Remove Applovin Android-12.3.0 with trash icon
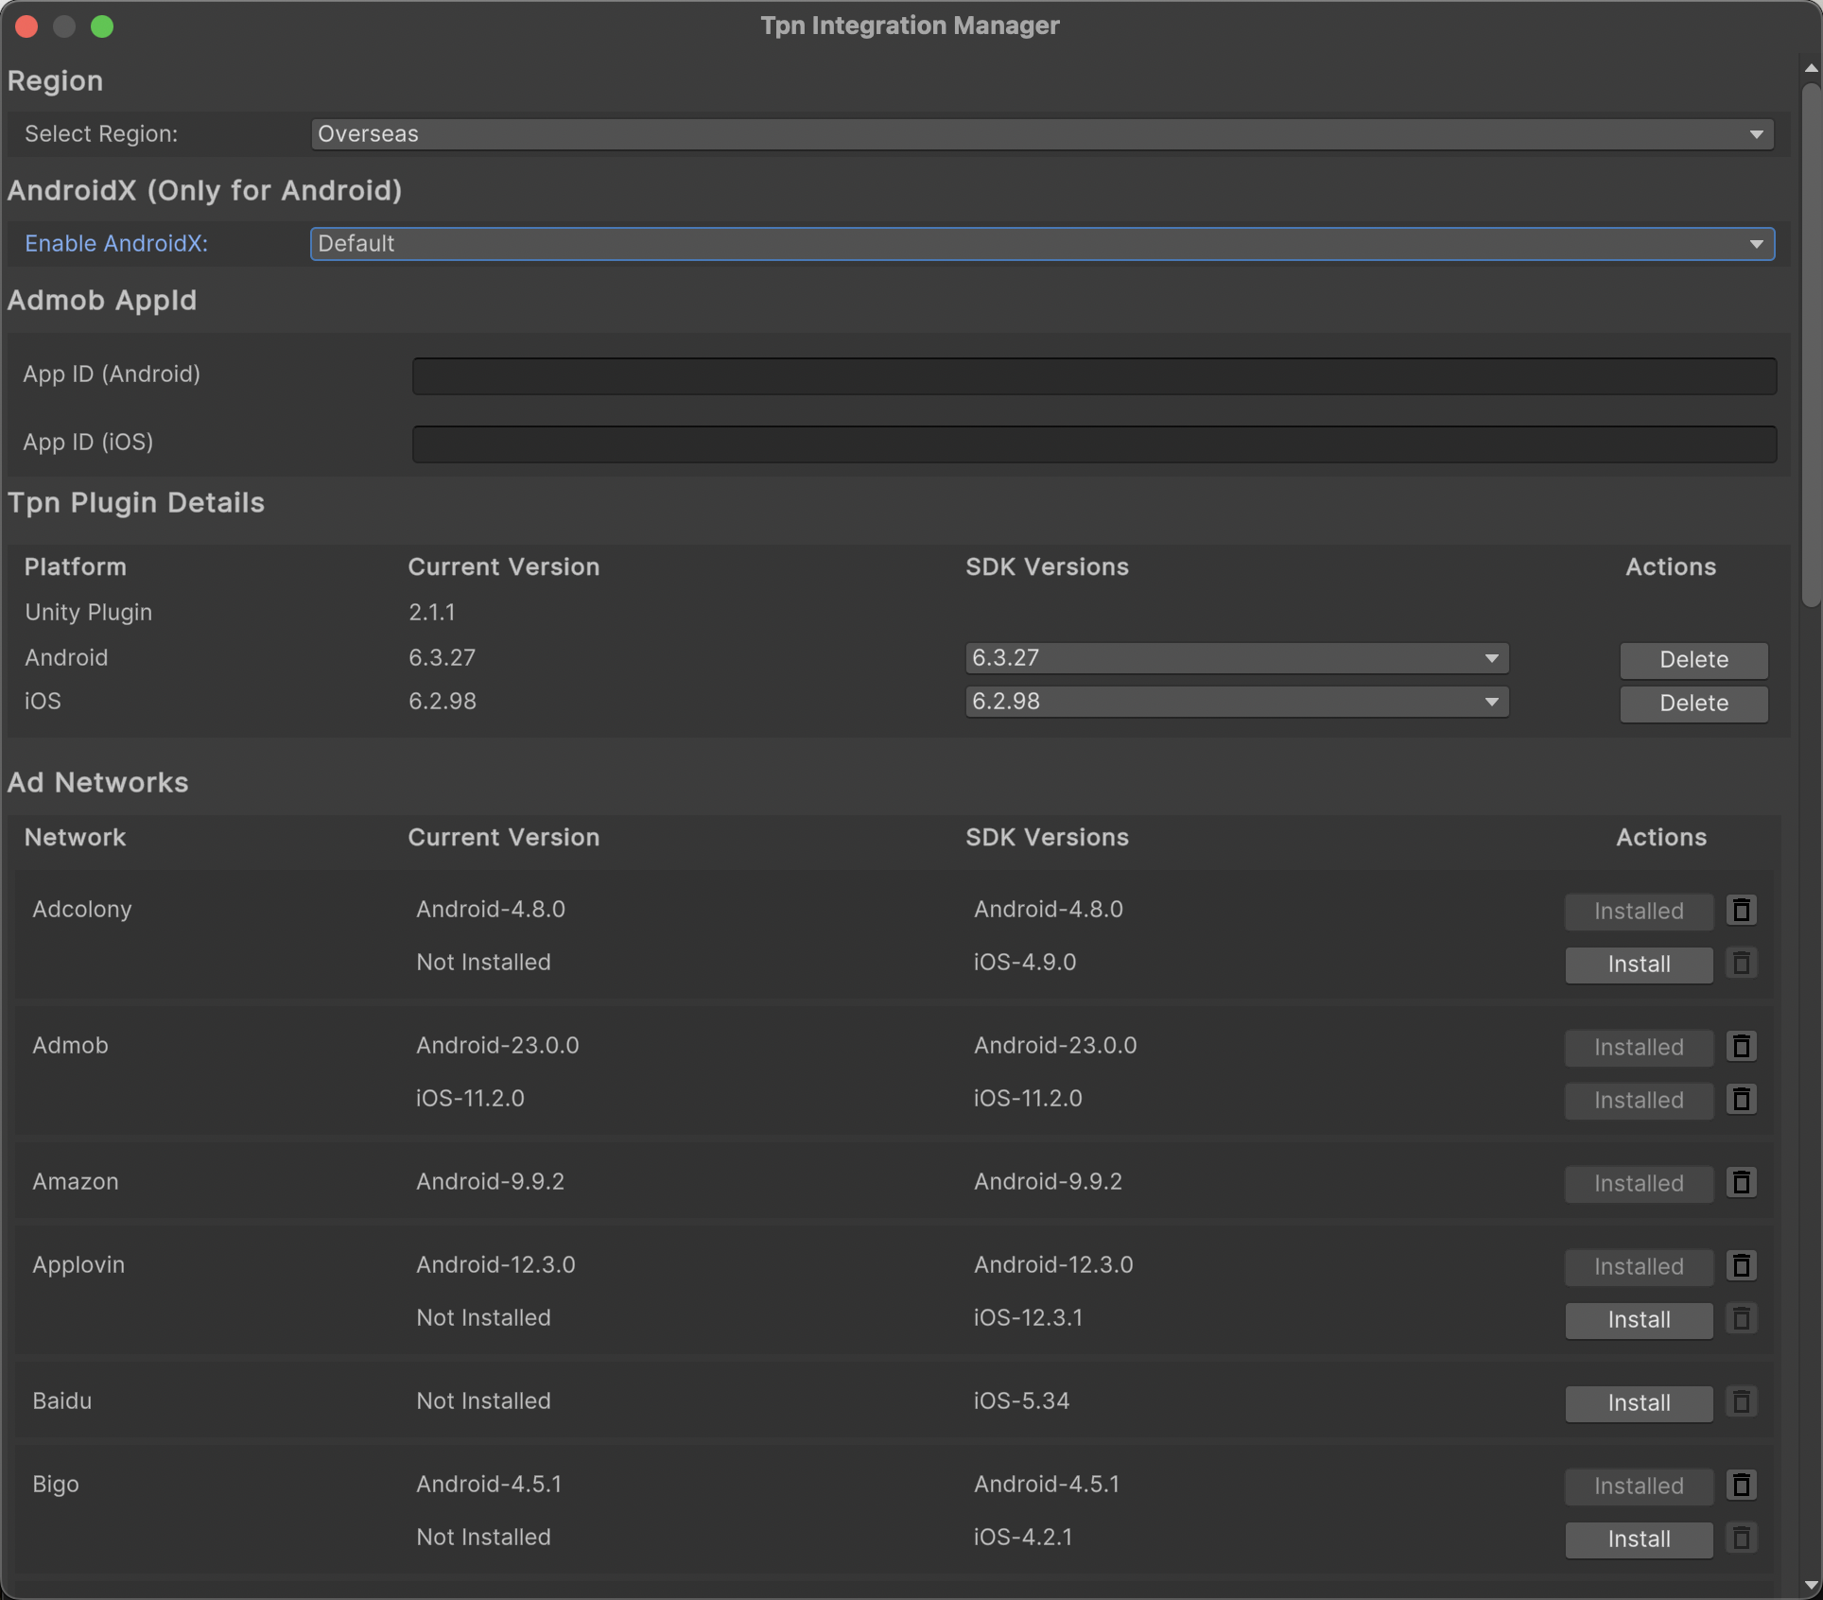 (x=1741, y=1265)
